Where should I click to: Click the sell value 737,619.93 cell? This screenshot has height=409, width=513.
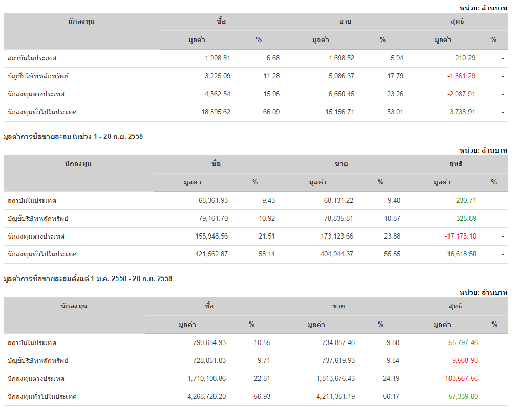click(x=335, y=361)
